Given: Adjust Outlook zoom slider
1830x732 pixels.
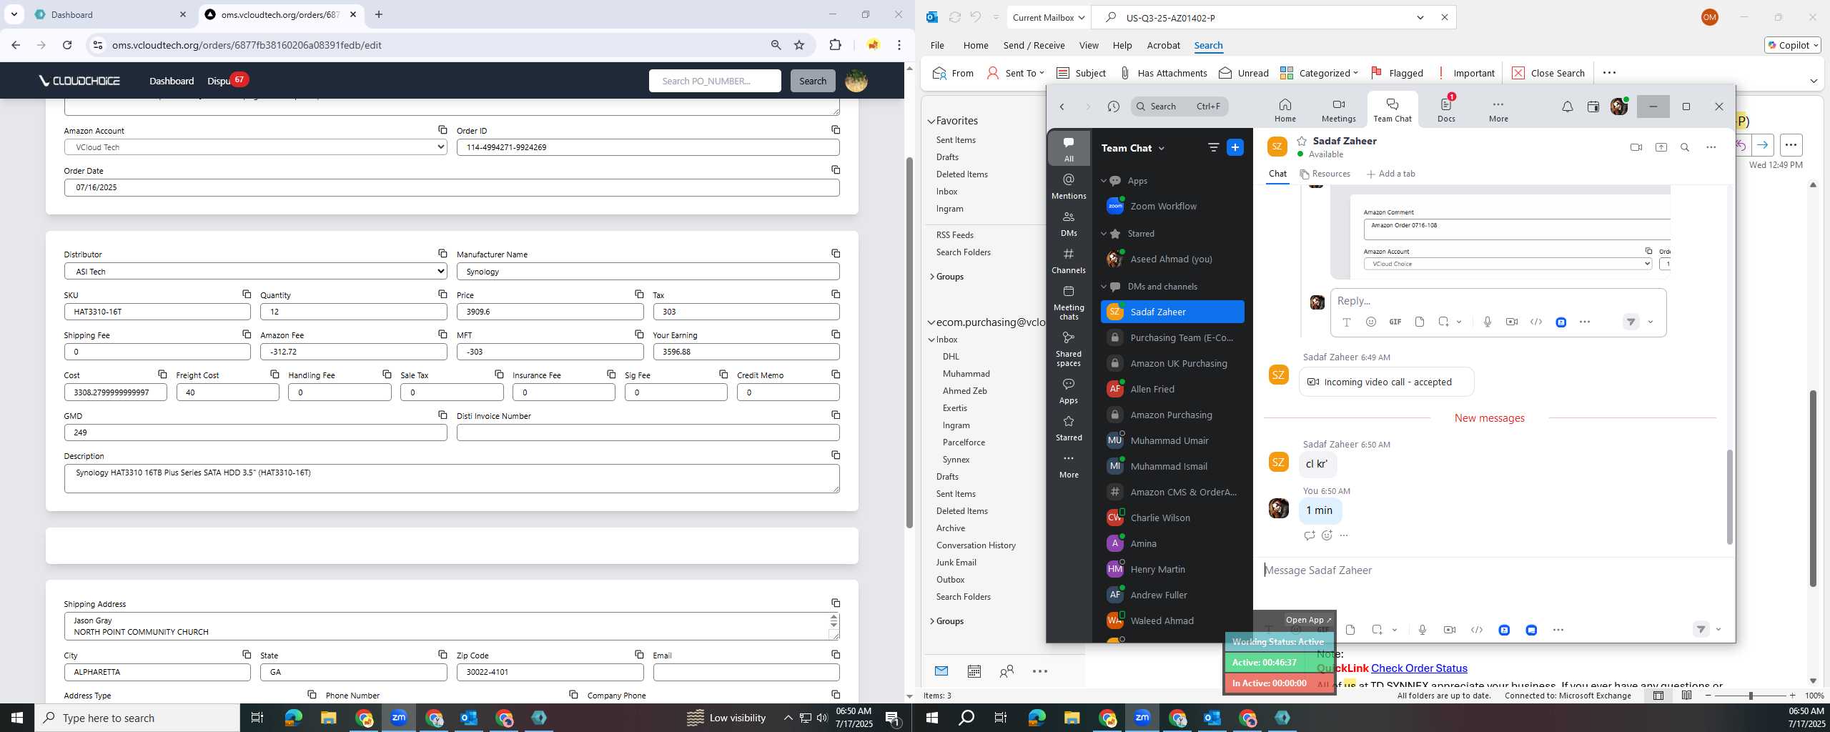Looking at the screenshot, I should (x=1750, y=696).
